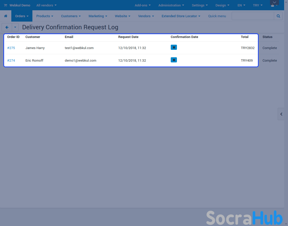Open the Customers menu
The image size is (288, 226).
[71, 16]
